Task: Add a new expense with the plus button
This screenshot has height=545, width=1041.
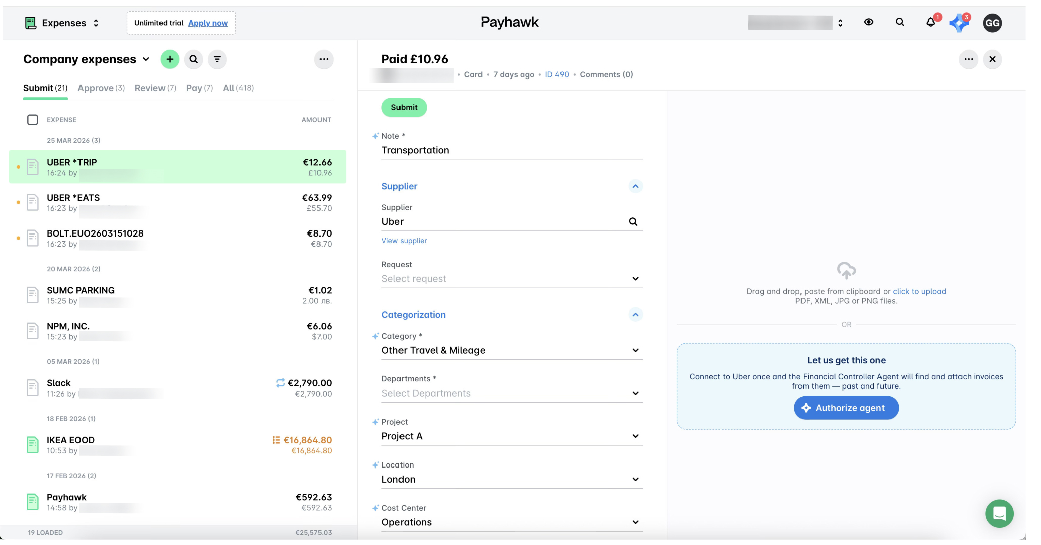Action: pos(170,59)
